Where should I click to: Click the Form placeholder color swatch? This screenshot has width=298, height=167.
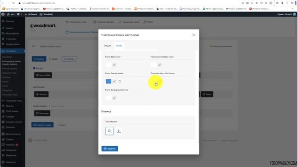coord(154,65)
